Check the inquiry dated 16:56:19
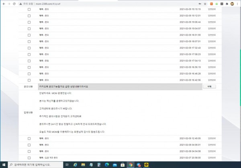241x168 pixels. tap(29, 67)
